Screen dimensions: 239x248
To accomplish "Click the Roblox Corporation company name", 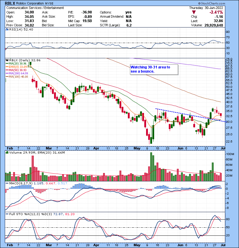I will pyautogui.click(x=30, y=3).
